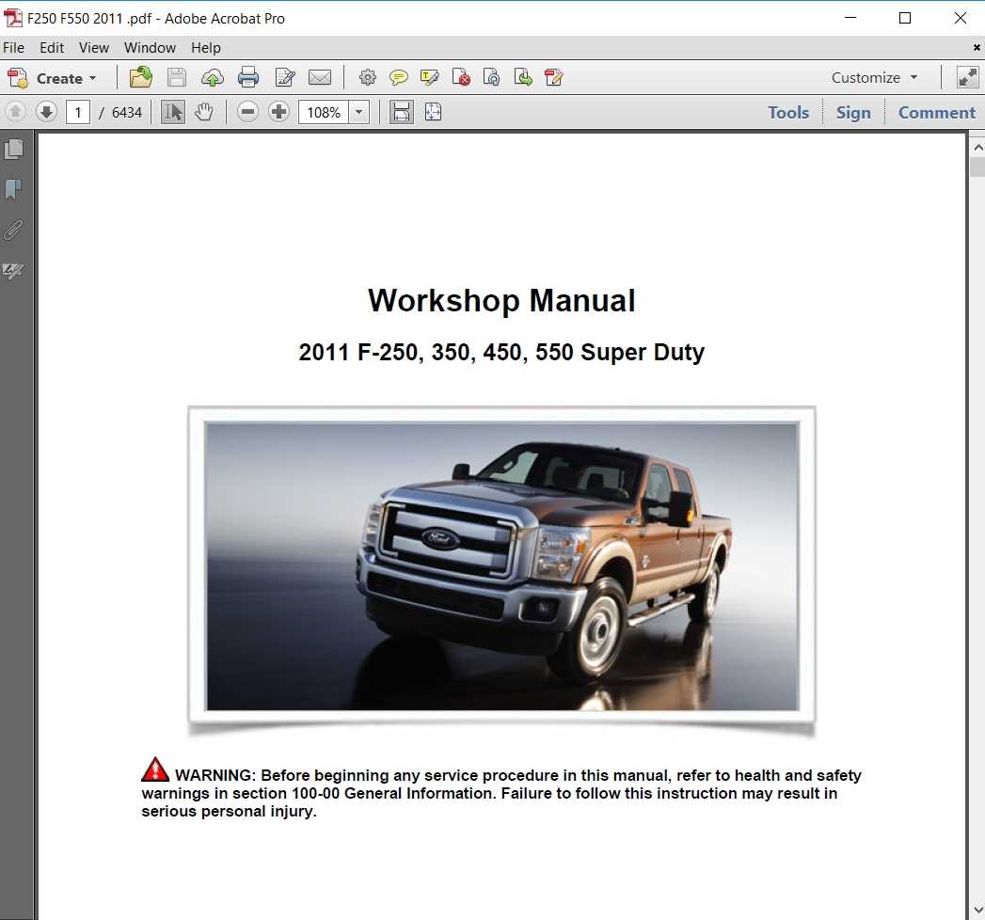Print the document with printer icon

pos(248,77)
